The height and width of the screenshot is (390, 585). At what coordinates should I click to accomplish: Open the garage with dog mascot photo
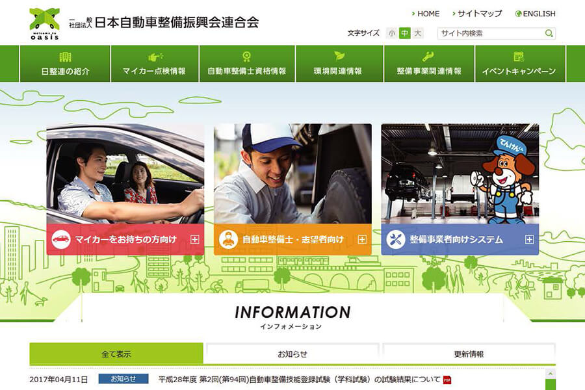tap(460, 174)
